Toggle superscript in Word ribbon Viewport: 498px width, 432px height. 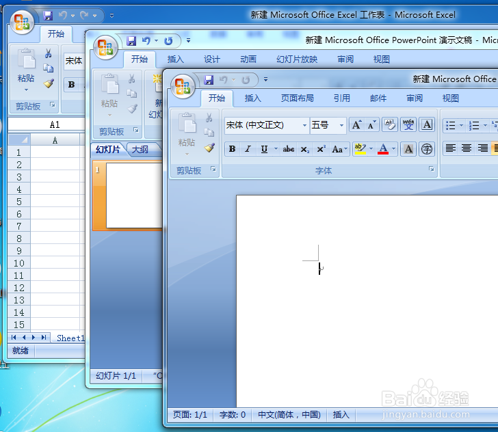pyautogui.click(x=321, y=149)
